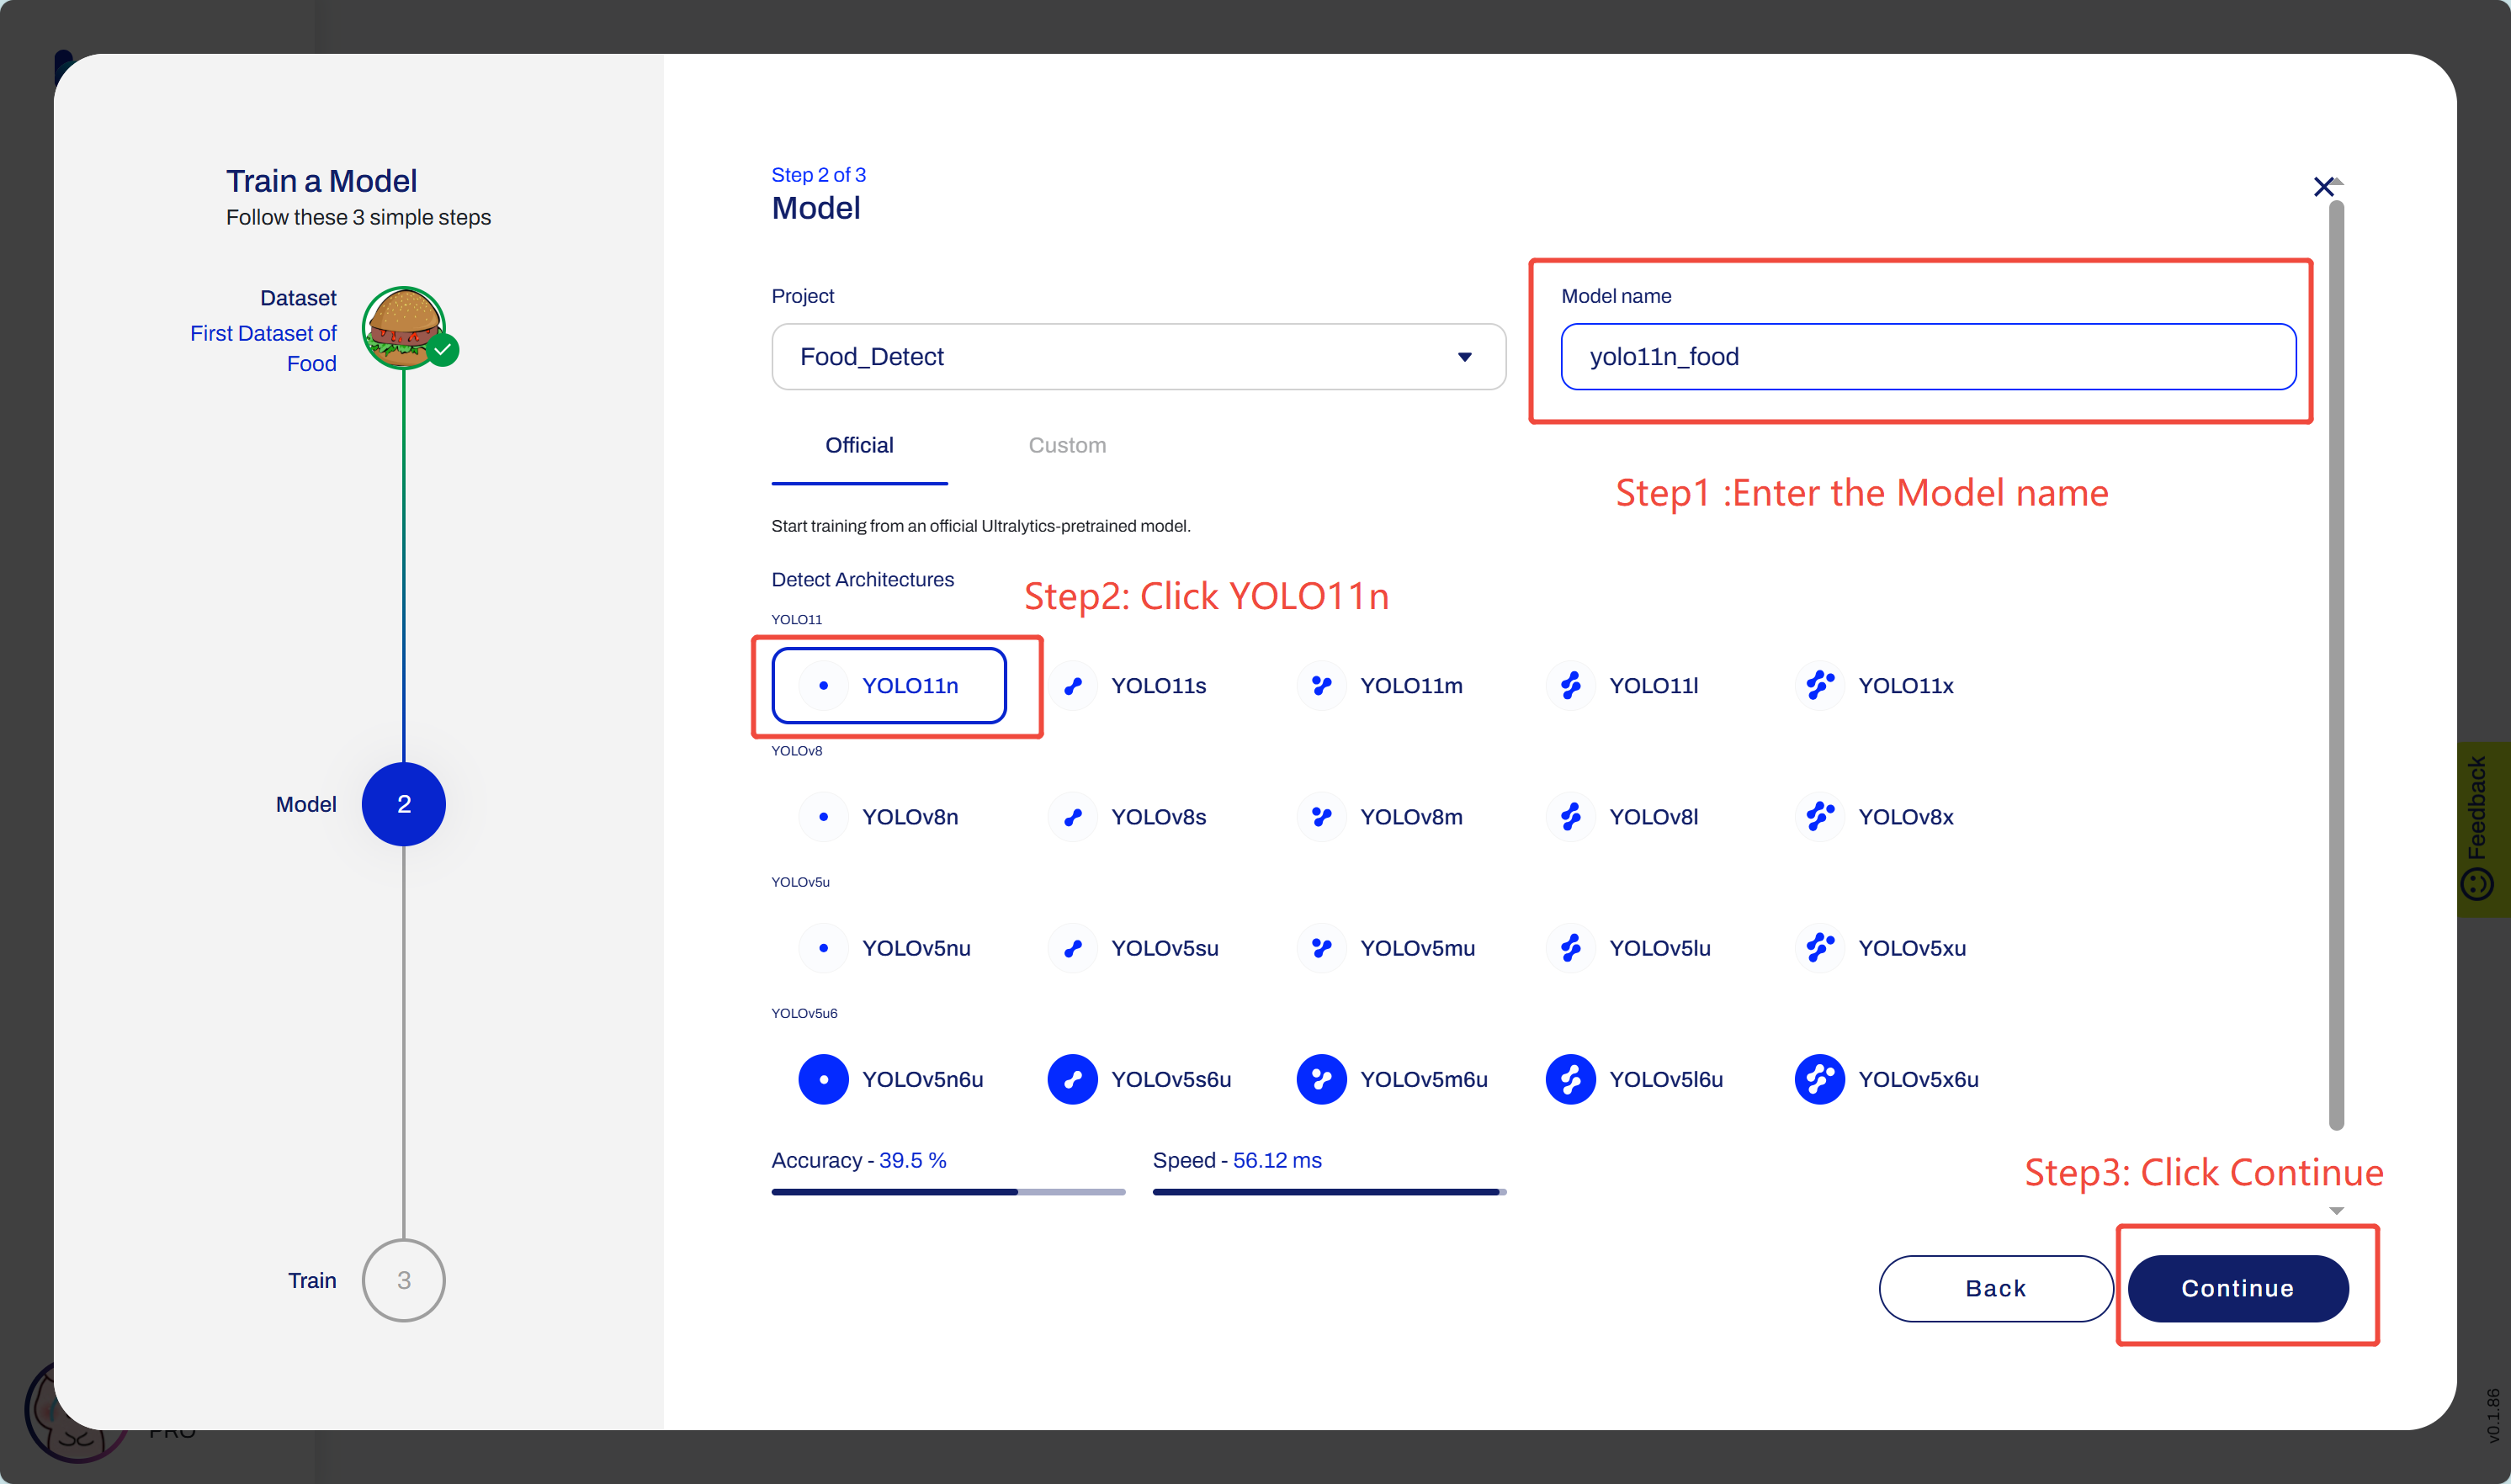This screenshot has width=2511, height=1484.
Task: Choose the YOLO11m architecture icon
Action: tap(1321, 686)
